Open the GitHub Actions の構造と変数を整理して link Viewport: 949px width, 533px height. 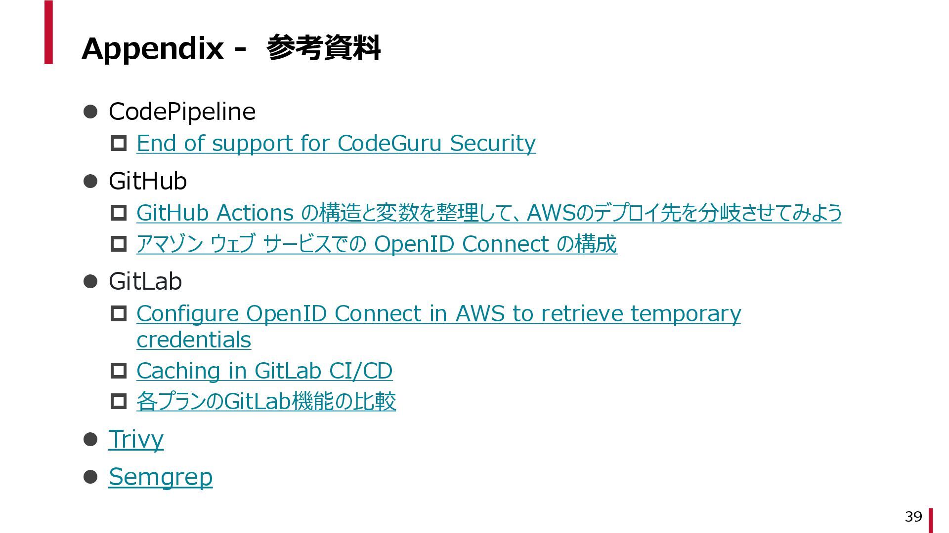pyautogui.click(x=489, y=213)
